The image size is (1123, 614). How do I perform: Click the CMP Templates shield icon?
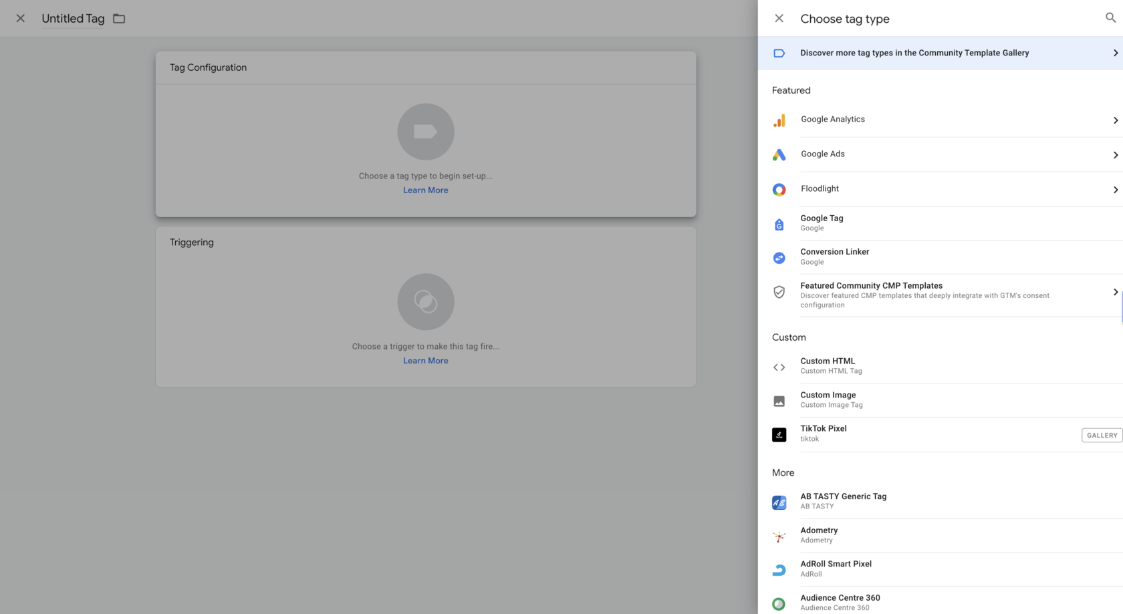click(779, 292)
